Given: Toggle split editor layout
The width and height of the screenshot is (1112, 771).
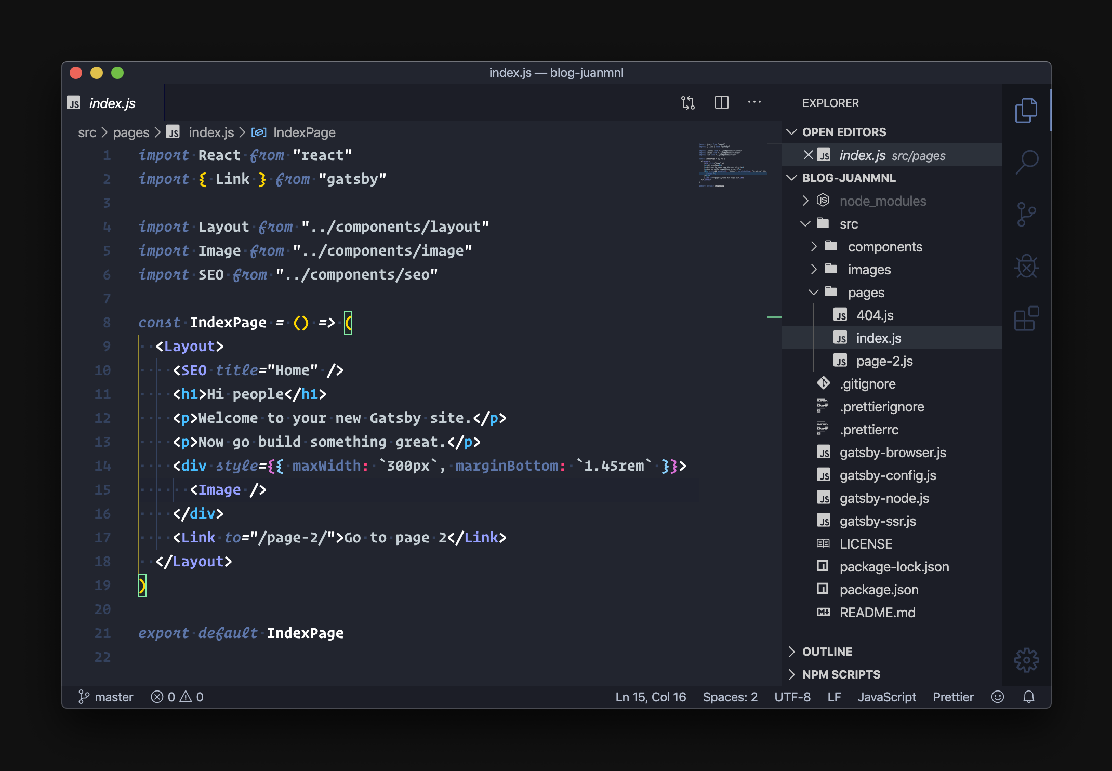Looking at the screenshot, I should tap(722, 103).
